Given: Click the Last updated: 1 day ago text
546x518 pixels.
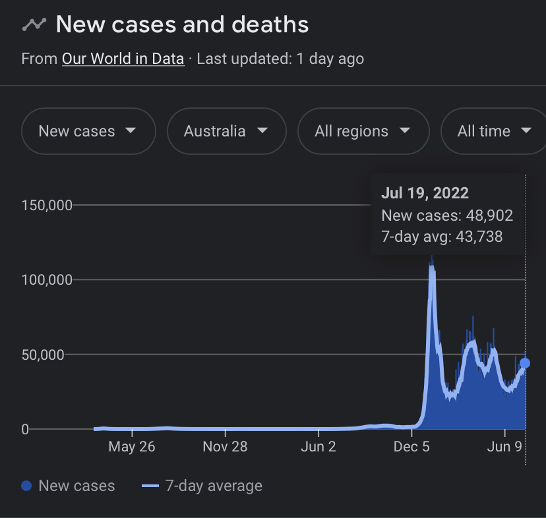Looking at the screenshot, I should click(x=280, y=59).
